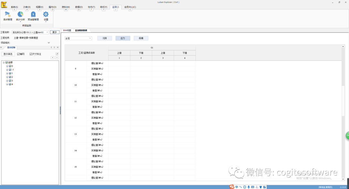The image size is (349, 189).
Task: Click the 偏位 button
Action: 141,38
